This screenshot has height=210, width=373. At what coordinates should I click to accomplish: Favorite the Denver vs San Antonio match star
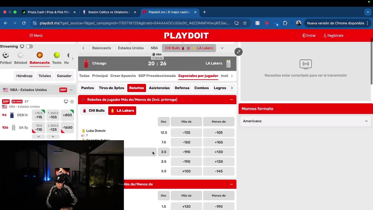point(72,101)
